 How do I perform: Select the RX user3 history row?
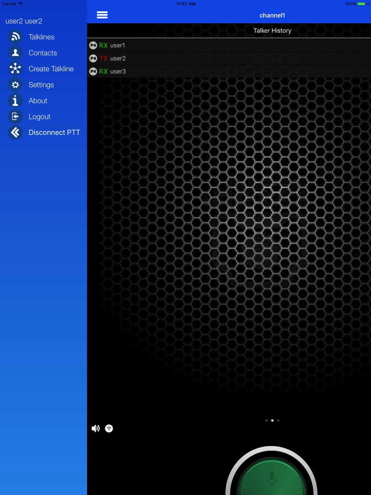(x=229, y=71)
